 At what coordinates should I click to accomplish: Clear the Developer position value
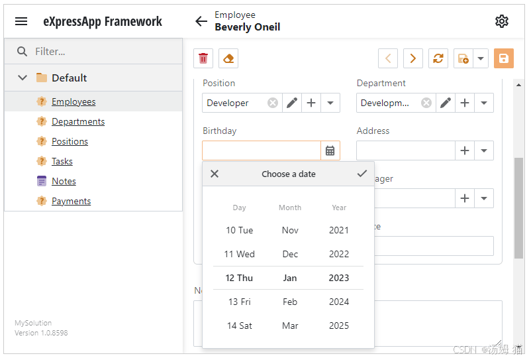[273, 103]
